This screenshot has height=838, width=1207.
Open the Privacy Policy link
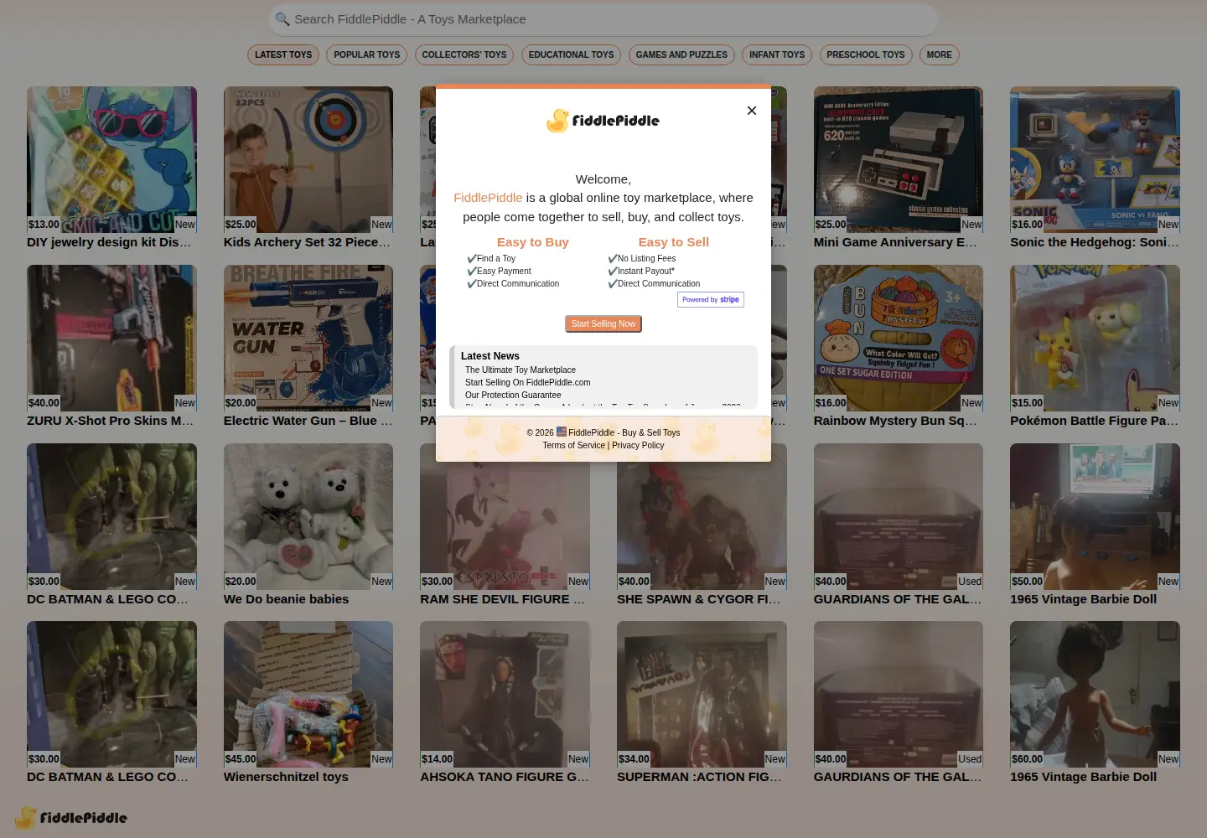[638, 445]
